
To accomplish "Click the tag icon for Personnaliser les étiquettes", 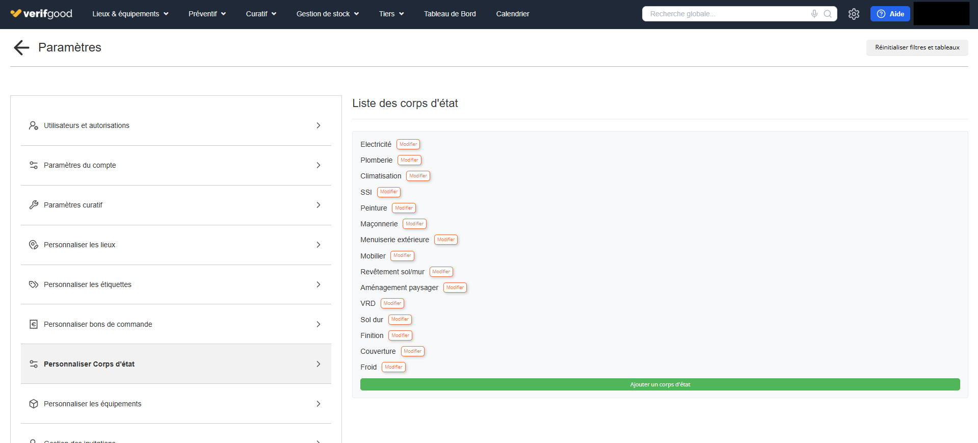I will (34, 284).
